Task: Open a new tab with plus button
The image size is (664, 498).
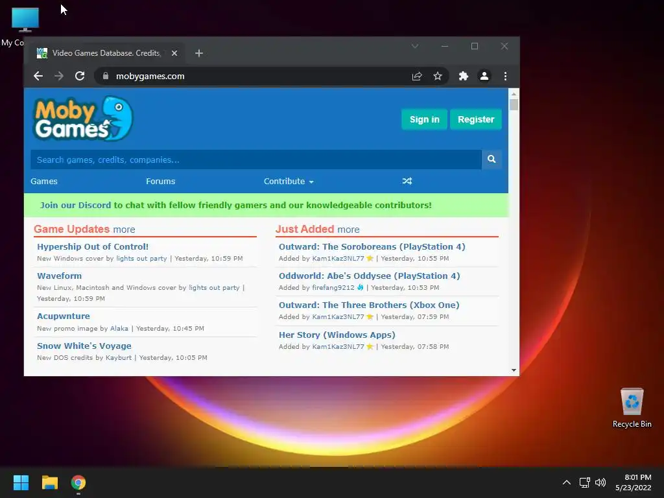Action: tap(199, 53)
